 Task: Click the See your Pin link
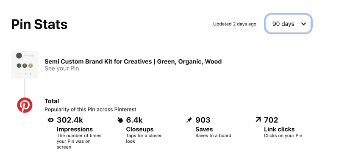point(61,69)
